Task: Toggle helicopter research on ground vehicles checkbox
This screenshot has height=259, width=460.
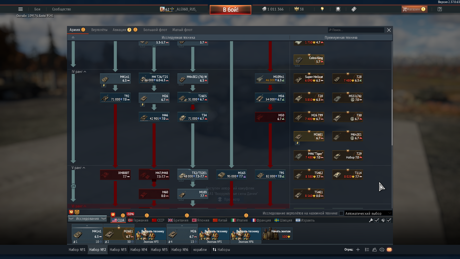Action: [x=341, y=213]
